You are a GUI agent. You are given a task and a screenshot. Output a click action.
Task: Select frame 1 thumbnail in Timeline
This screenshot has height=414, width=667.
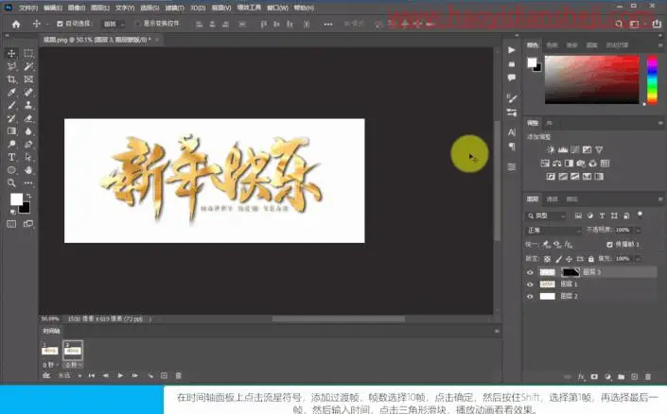50,351
